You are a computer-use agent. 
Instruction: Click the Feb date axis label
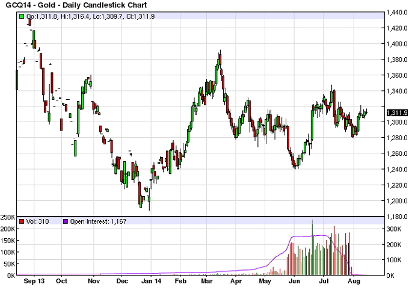pyautogui.click(x=180, y=282)
